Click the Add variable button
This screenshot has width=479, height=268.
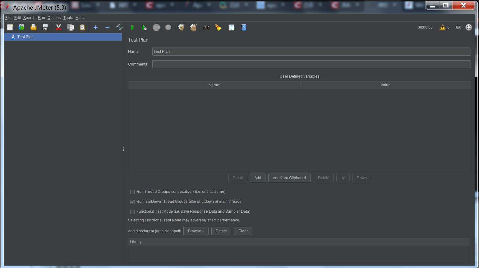point(258,178)
